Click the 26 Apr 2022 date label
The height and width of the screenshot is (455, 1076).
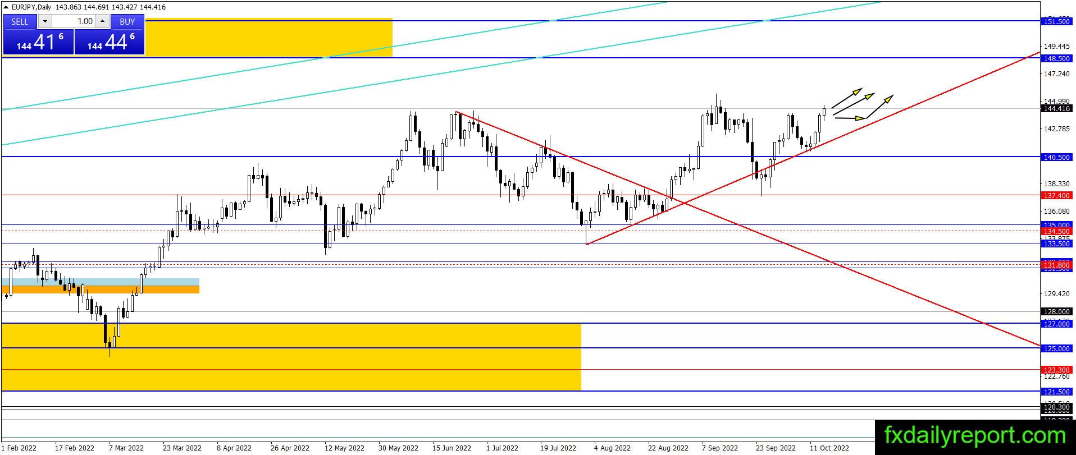(x=290, y=448)
